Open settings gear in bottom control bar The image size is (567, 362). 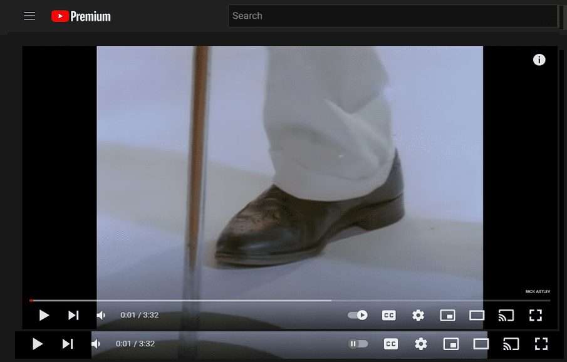pyautogui.click(x=420, y=344)
